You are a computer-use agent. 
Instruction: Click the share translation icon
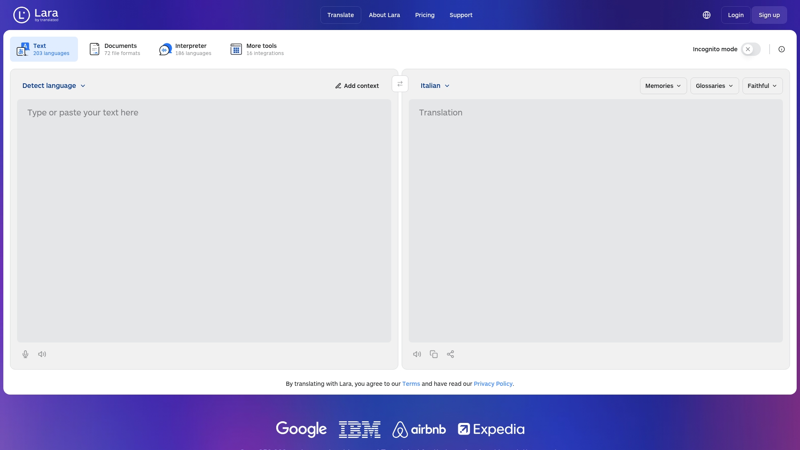pos(450,354)
